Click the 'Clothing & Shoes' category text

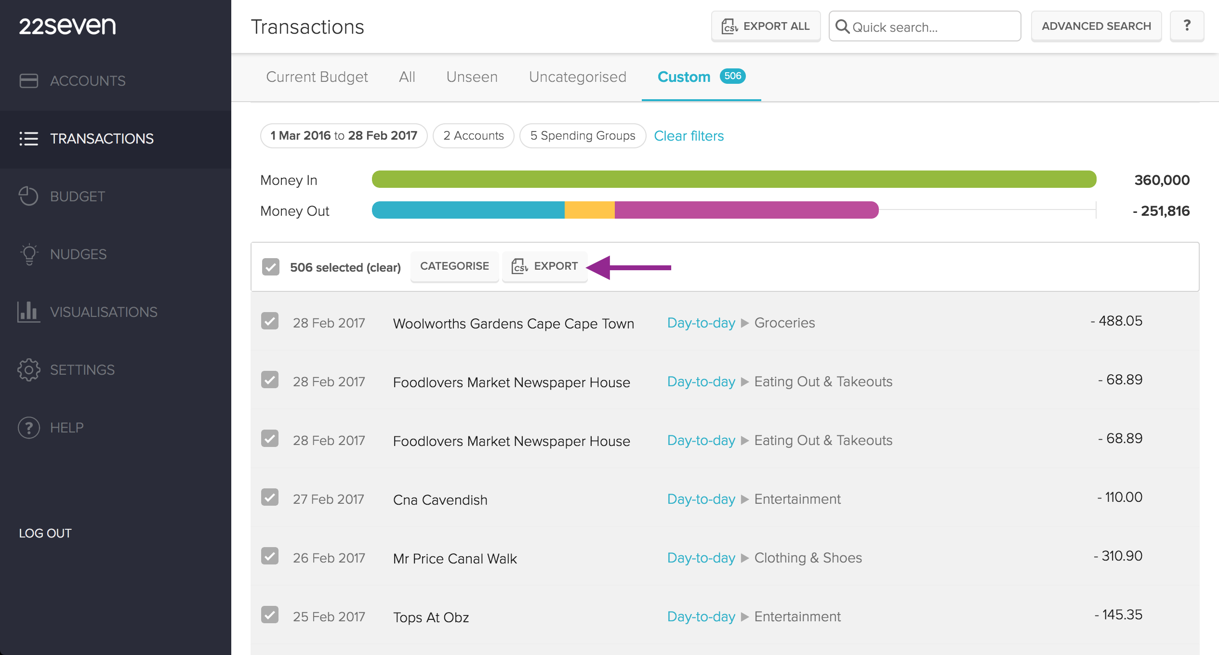point(808,558)
